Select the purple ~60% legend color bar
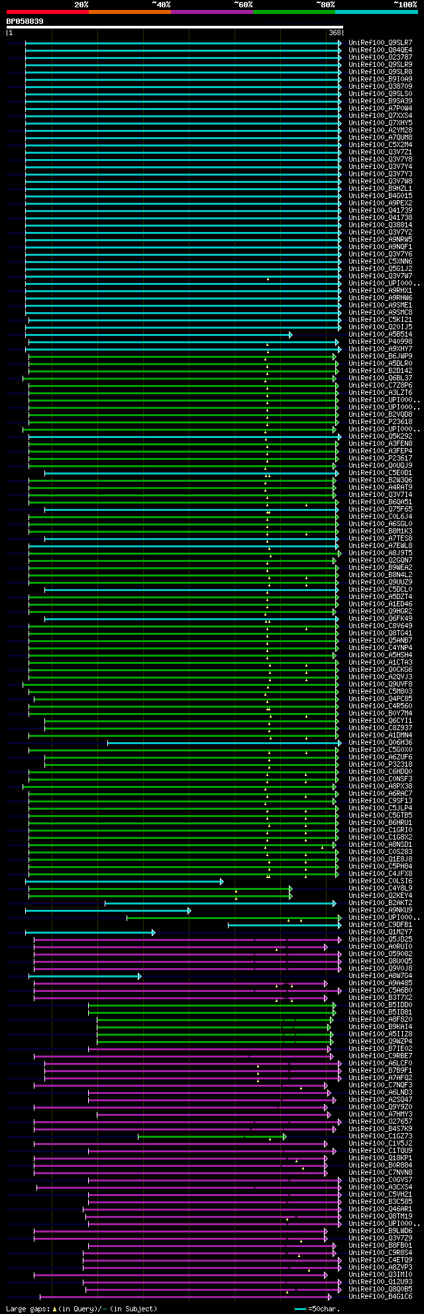The image size is (424, 1314). pos(212,12)
